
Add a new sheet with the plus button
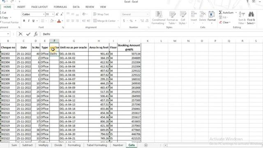pos(146,145)
